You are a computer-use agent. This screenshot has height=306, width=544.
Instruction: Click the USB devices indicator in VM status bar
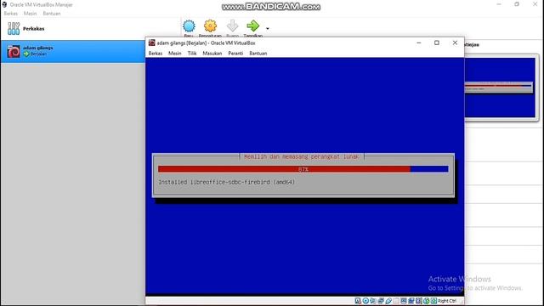(388, 301)
